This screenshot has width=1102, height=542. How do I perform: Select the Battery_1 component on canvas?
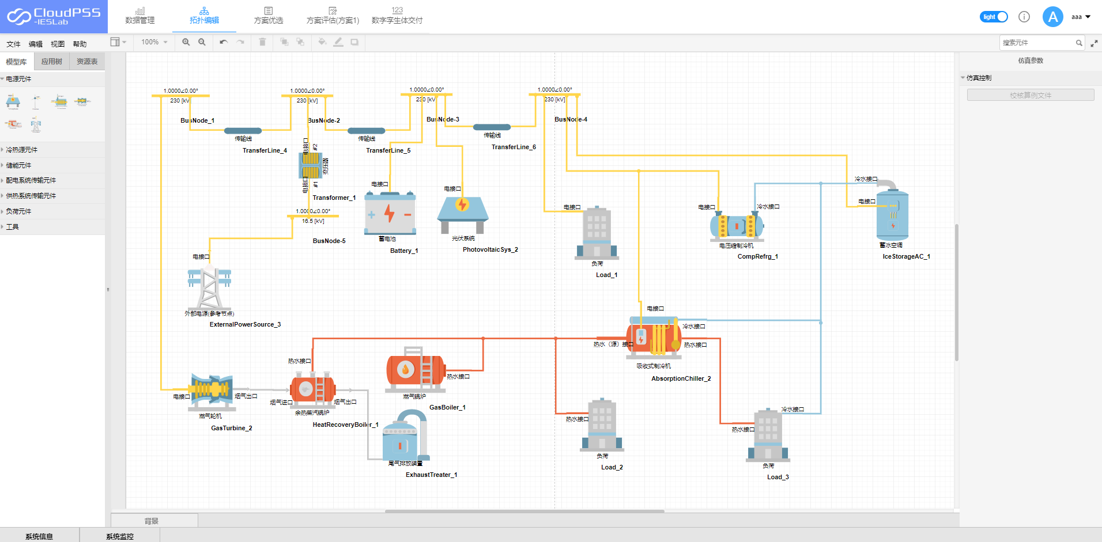390,213
